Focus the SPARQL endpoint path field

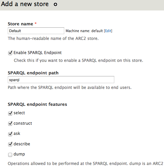click(x=61, y=80)
